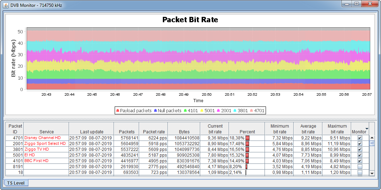The width and height of the screenshot is (381, 190).
Task: Uncheck Monitor for Disney Channel HD
Action: pyautogui.click(x=360, y=138)
